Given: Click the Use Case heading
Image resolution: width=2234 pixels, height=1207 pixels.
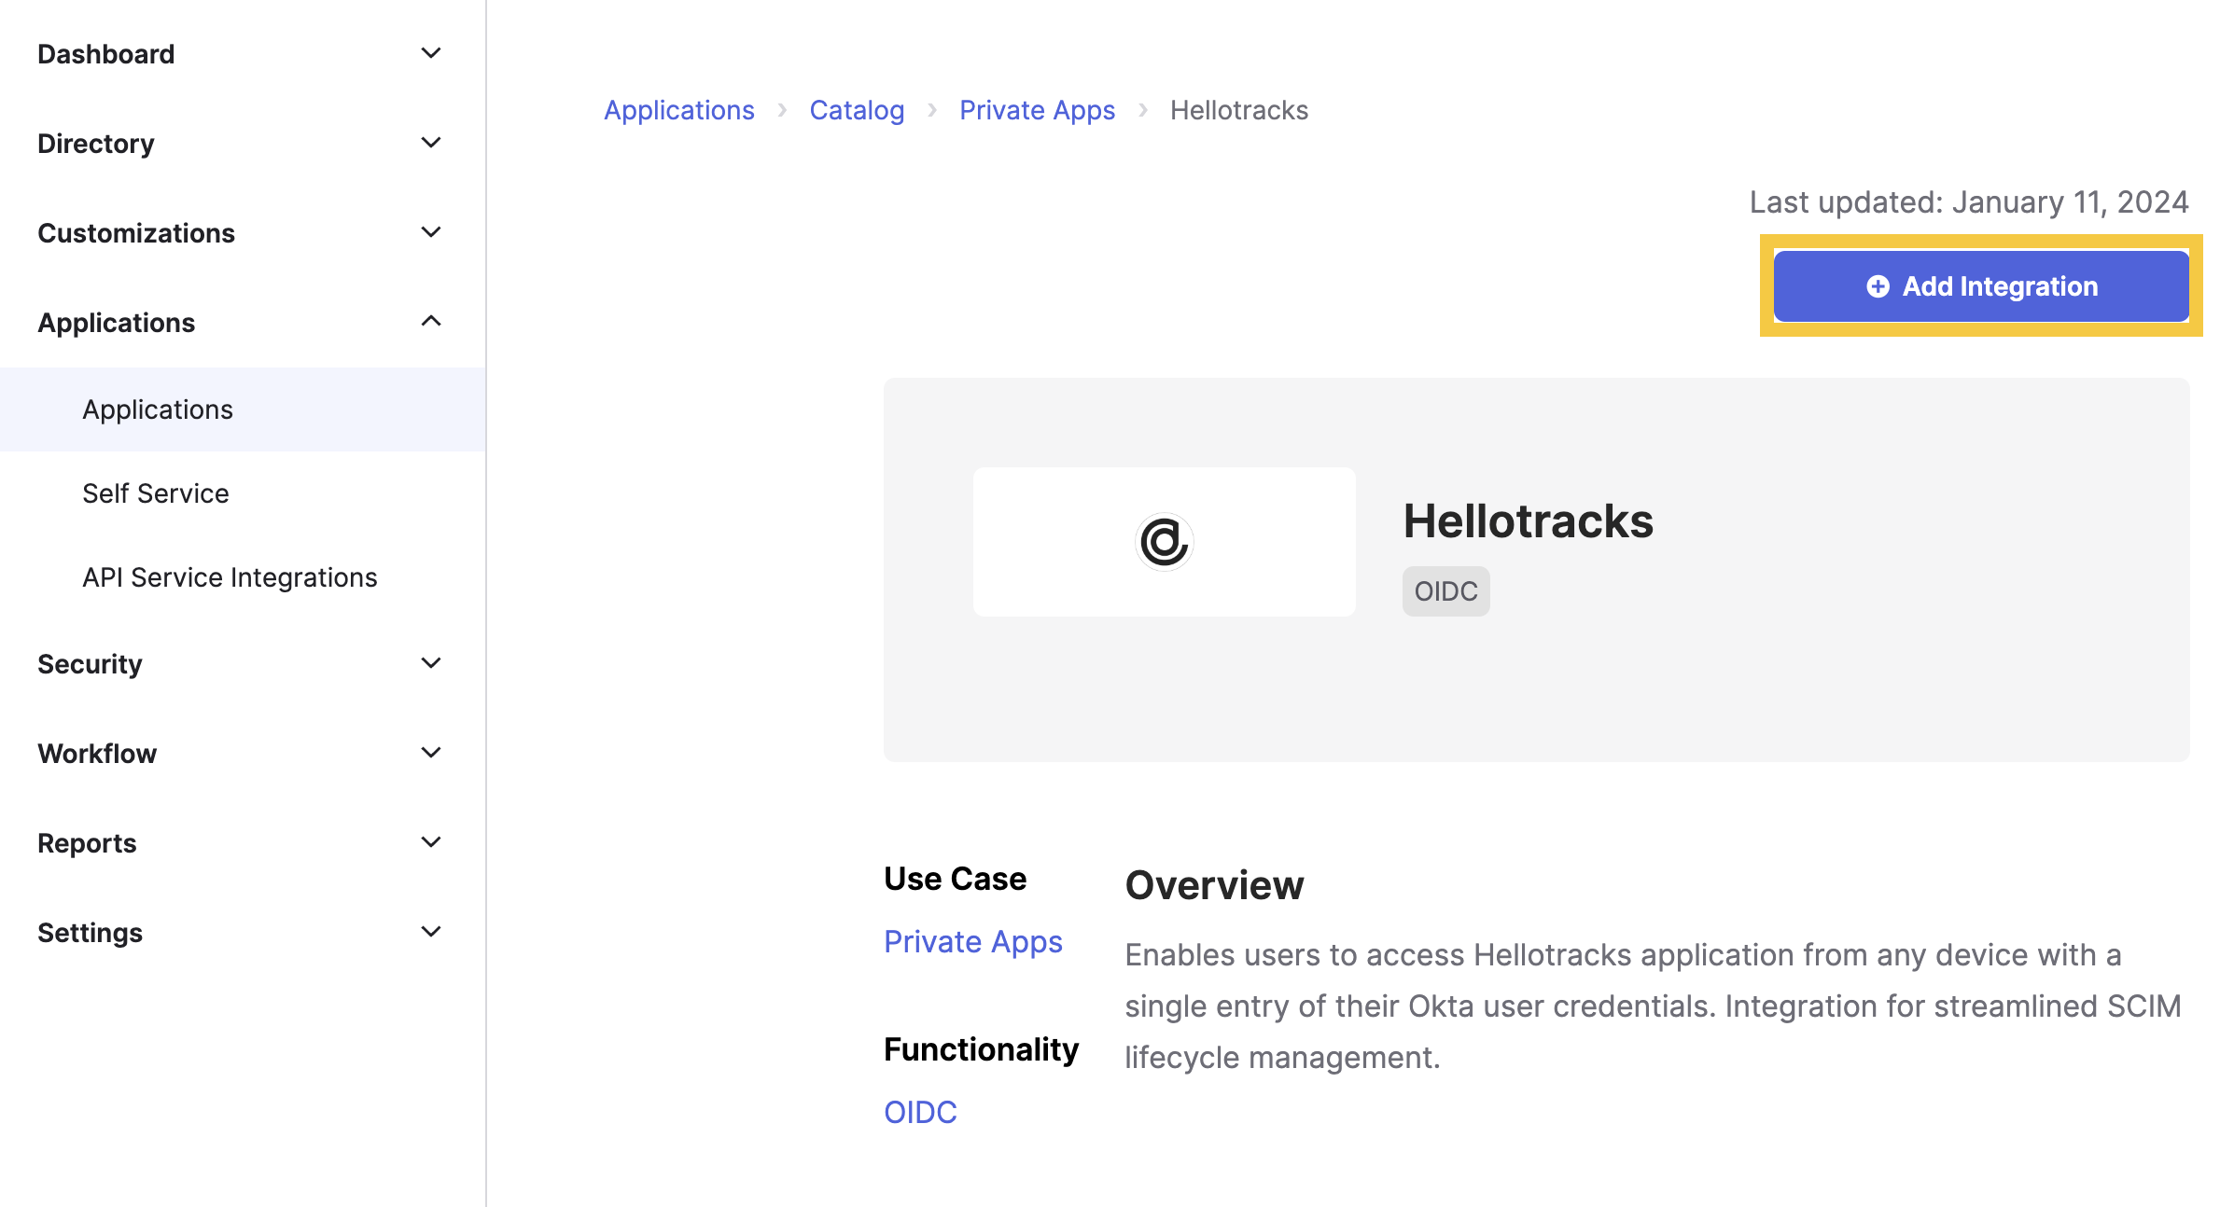Looking at the screenshot, I should coord(955,879).
